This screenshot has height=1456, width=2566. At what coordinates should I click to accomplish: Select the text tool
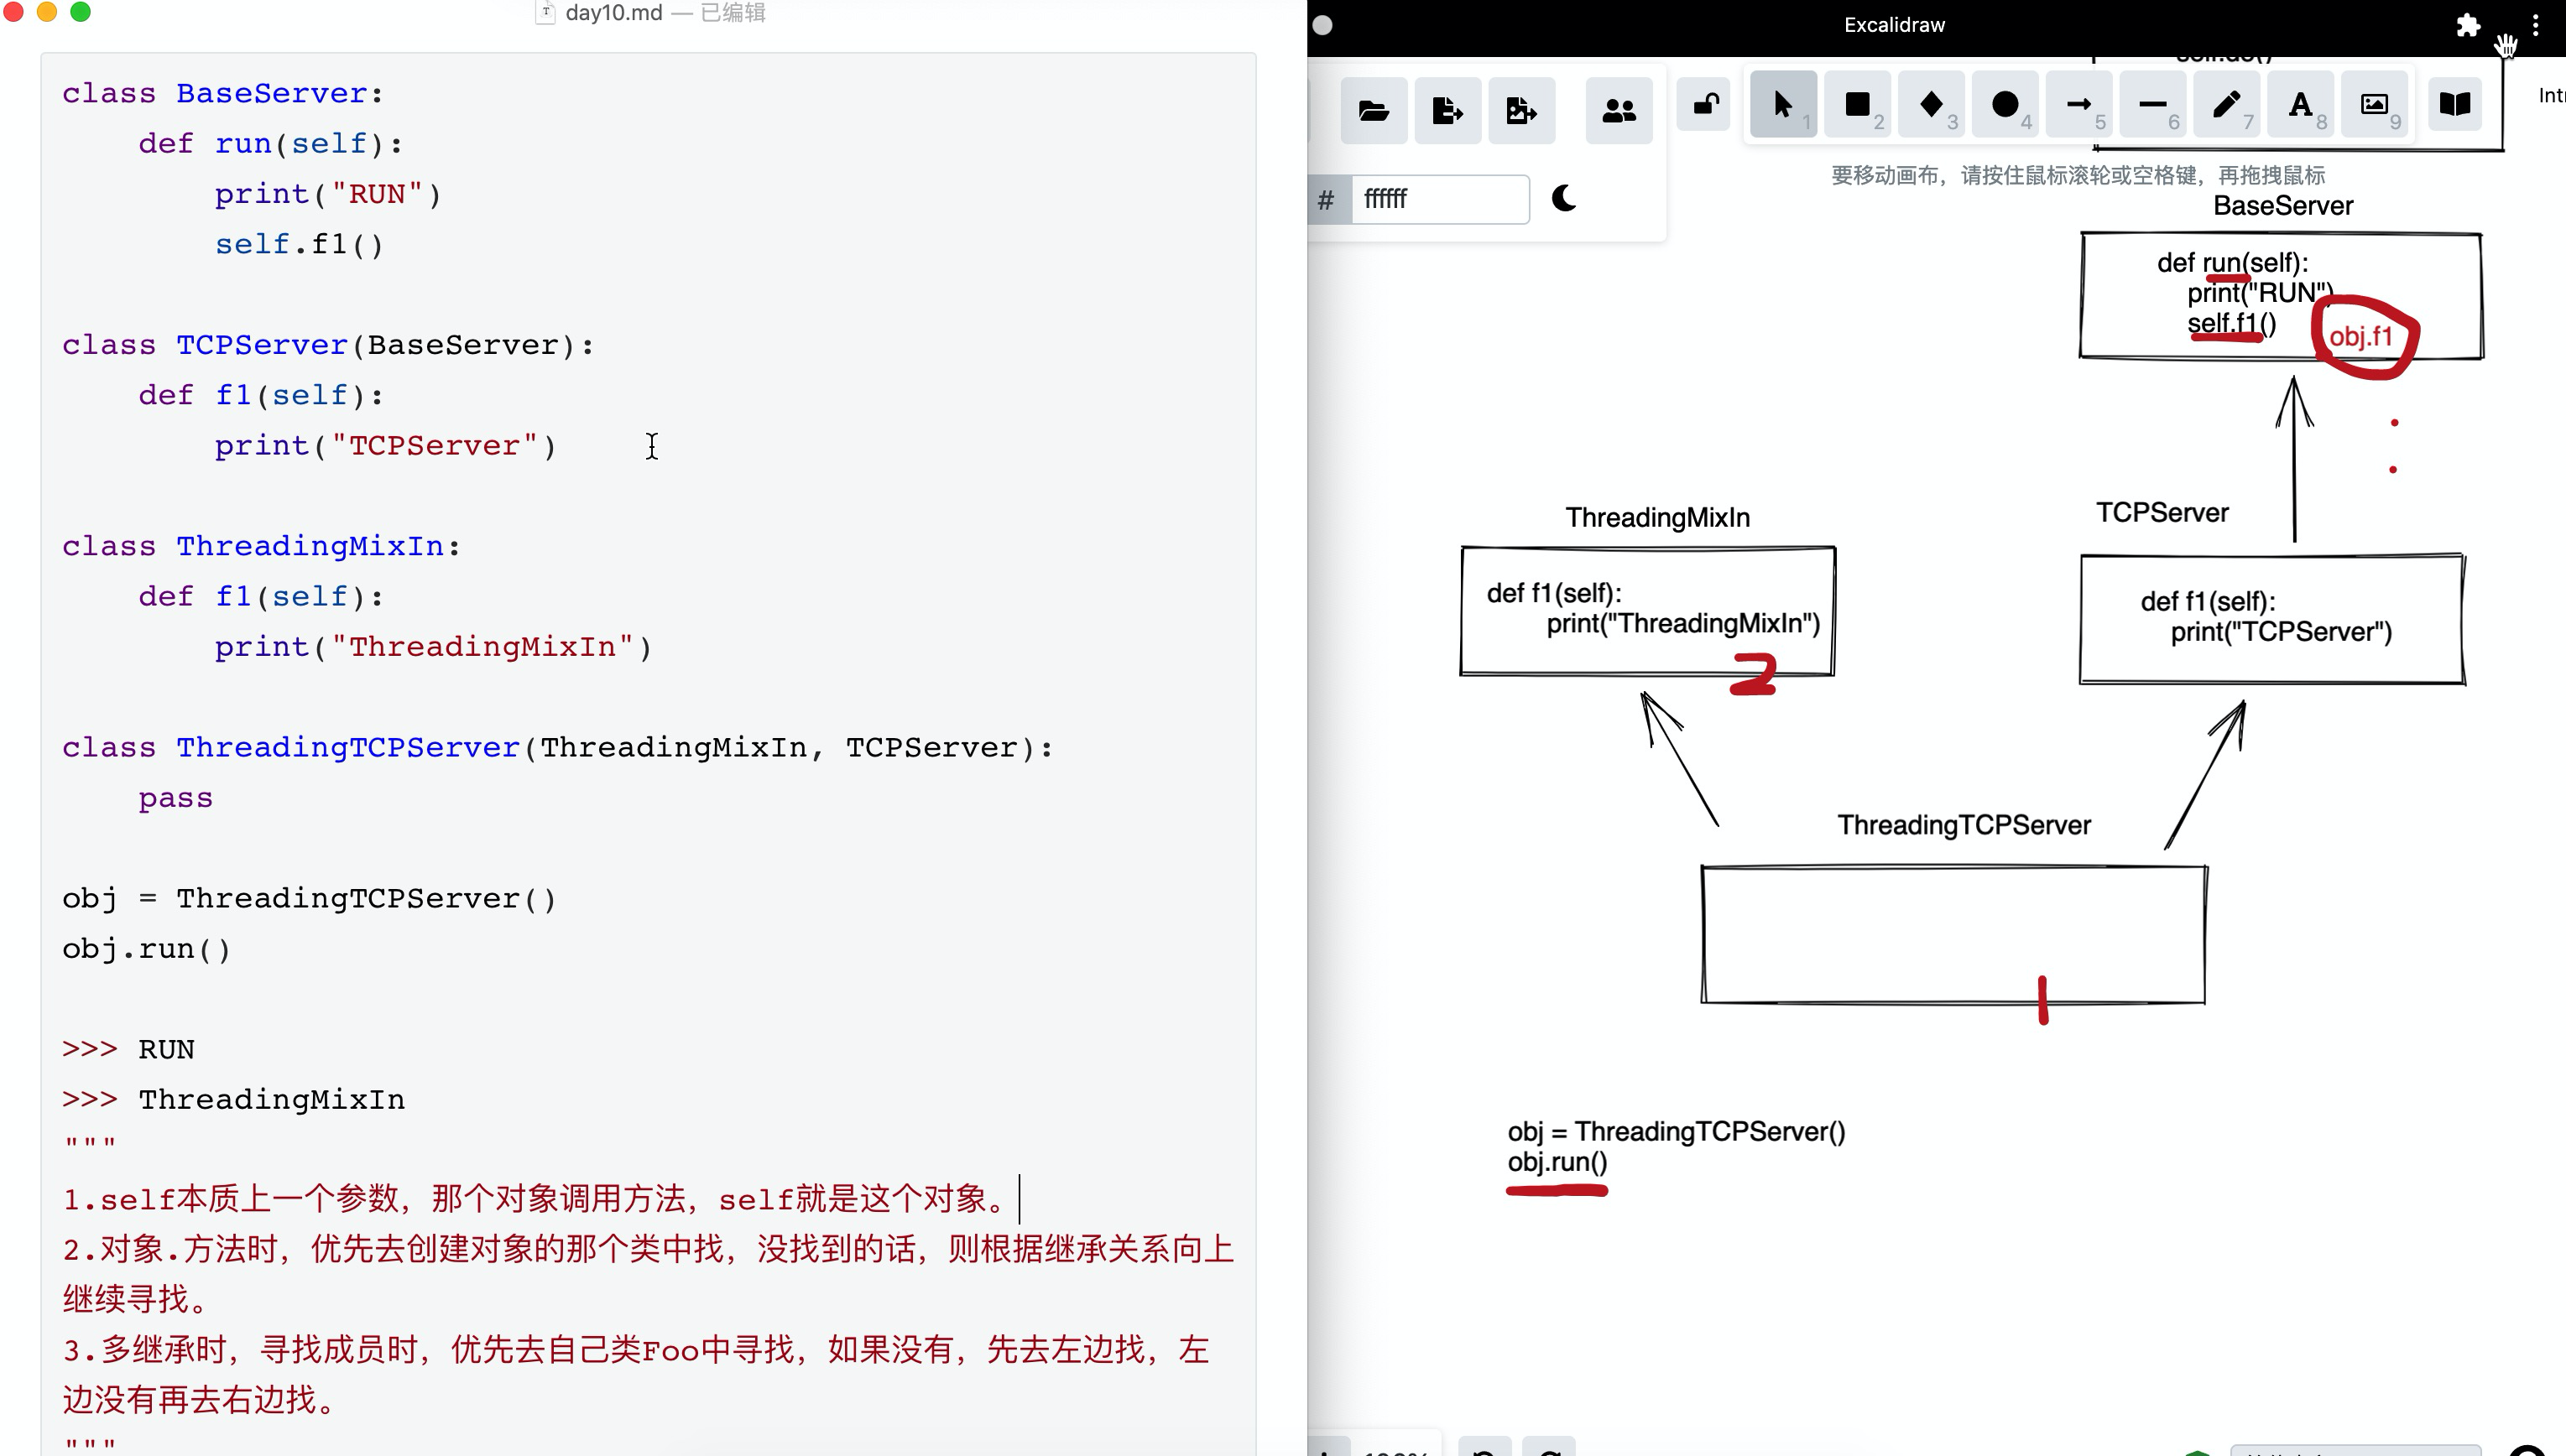[2300, 105]
